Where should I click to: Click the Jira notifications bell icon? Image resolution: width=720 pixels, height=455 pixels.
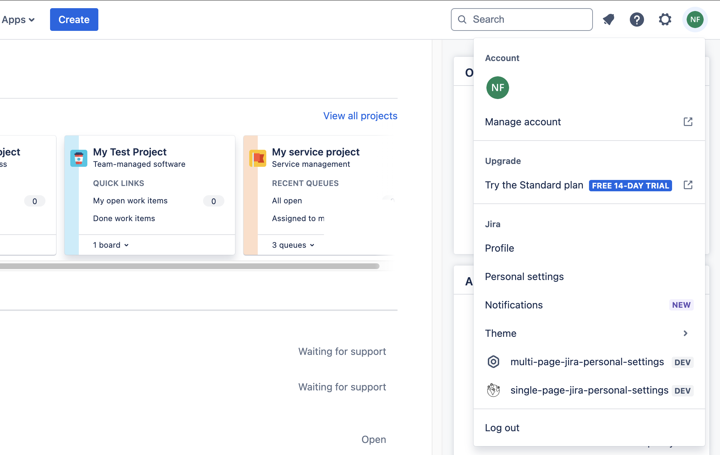point(608,20)
